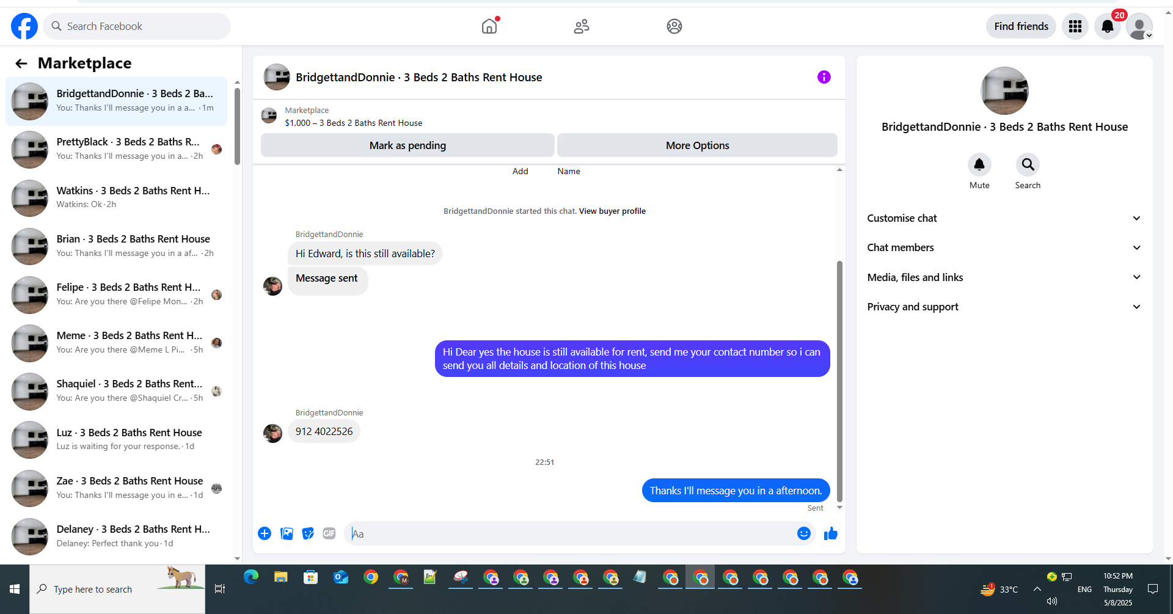This screenshot has width=1173, height=614.
Task: Click the chat messages vertical scrollbar
Action: tap(839, 381)
